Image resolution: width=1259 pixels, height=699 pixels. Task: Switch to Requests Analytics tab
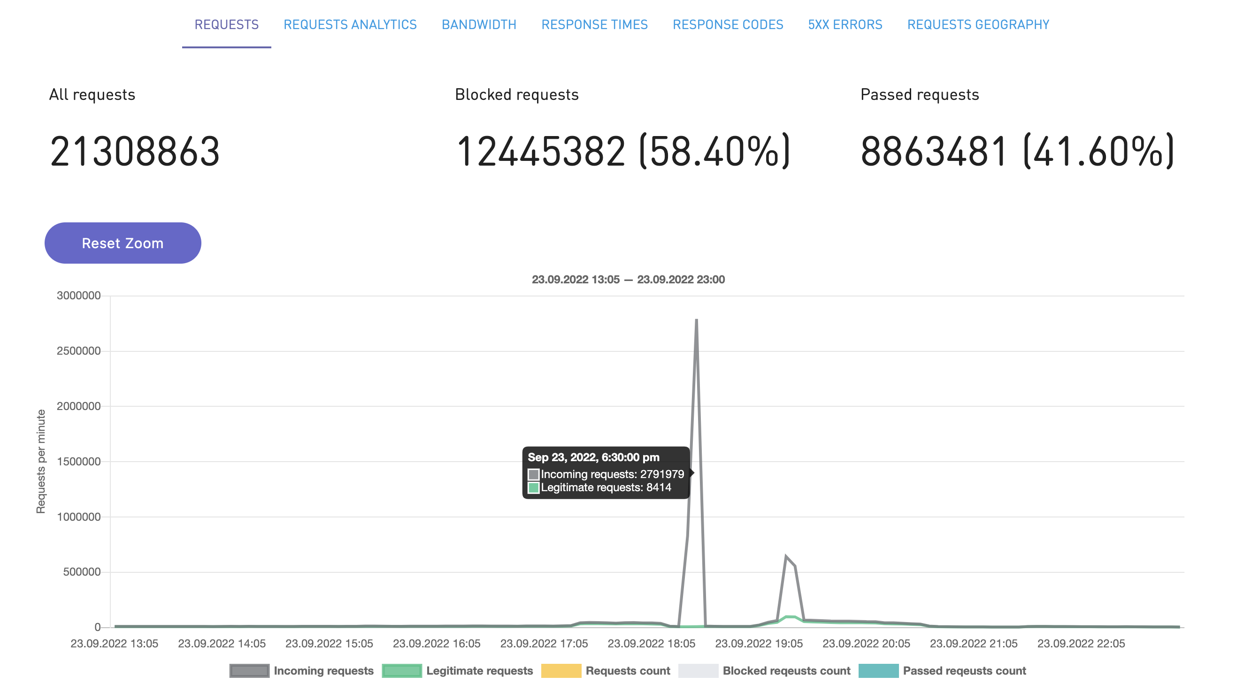[x=350, y=24]
